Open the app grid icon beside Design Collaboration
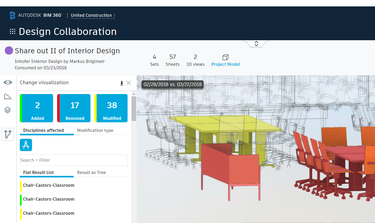Image resolution: width=375 pixels, height=223 pixels. pyautogui.click(x=12, y=31)
